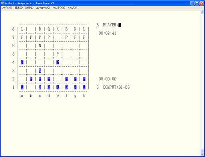Open the 設定(S) menu
Image resolution: width=205 pixels, height=157 pixels.
point(29,8)
